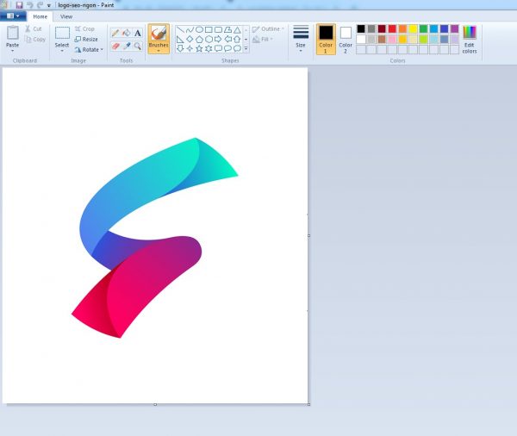Choose the Cloud callout shape
Screen dimensions: 517x436
point(237,49)
